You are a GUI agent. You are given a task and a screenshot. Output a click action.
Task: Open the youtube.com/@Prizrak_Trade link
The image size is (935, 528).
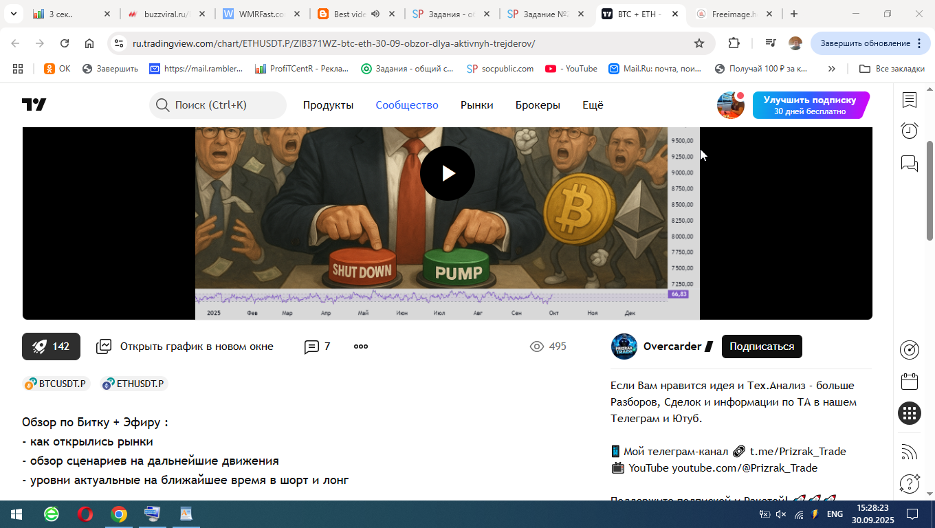click(x=745, y=468)
